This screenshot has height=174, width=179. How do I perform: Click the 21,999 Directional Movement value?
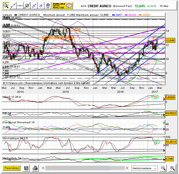tap(6, 127)
